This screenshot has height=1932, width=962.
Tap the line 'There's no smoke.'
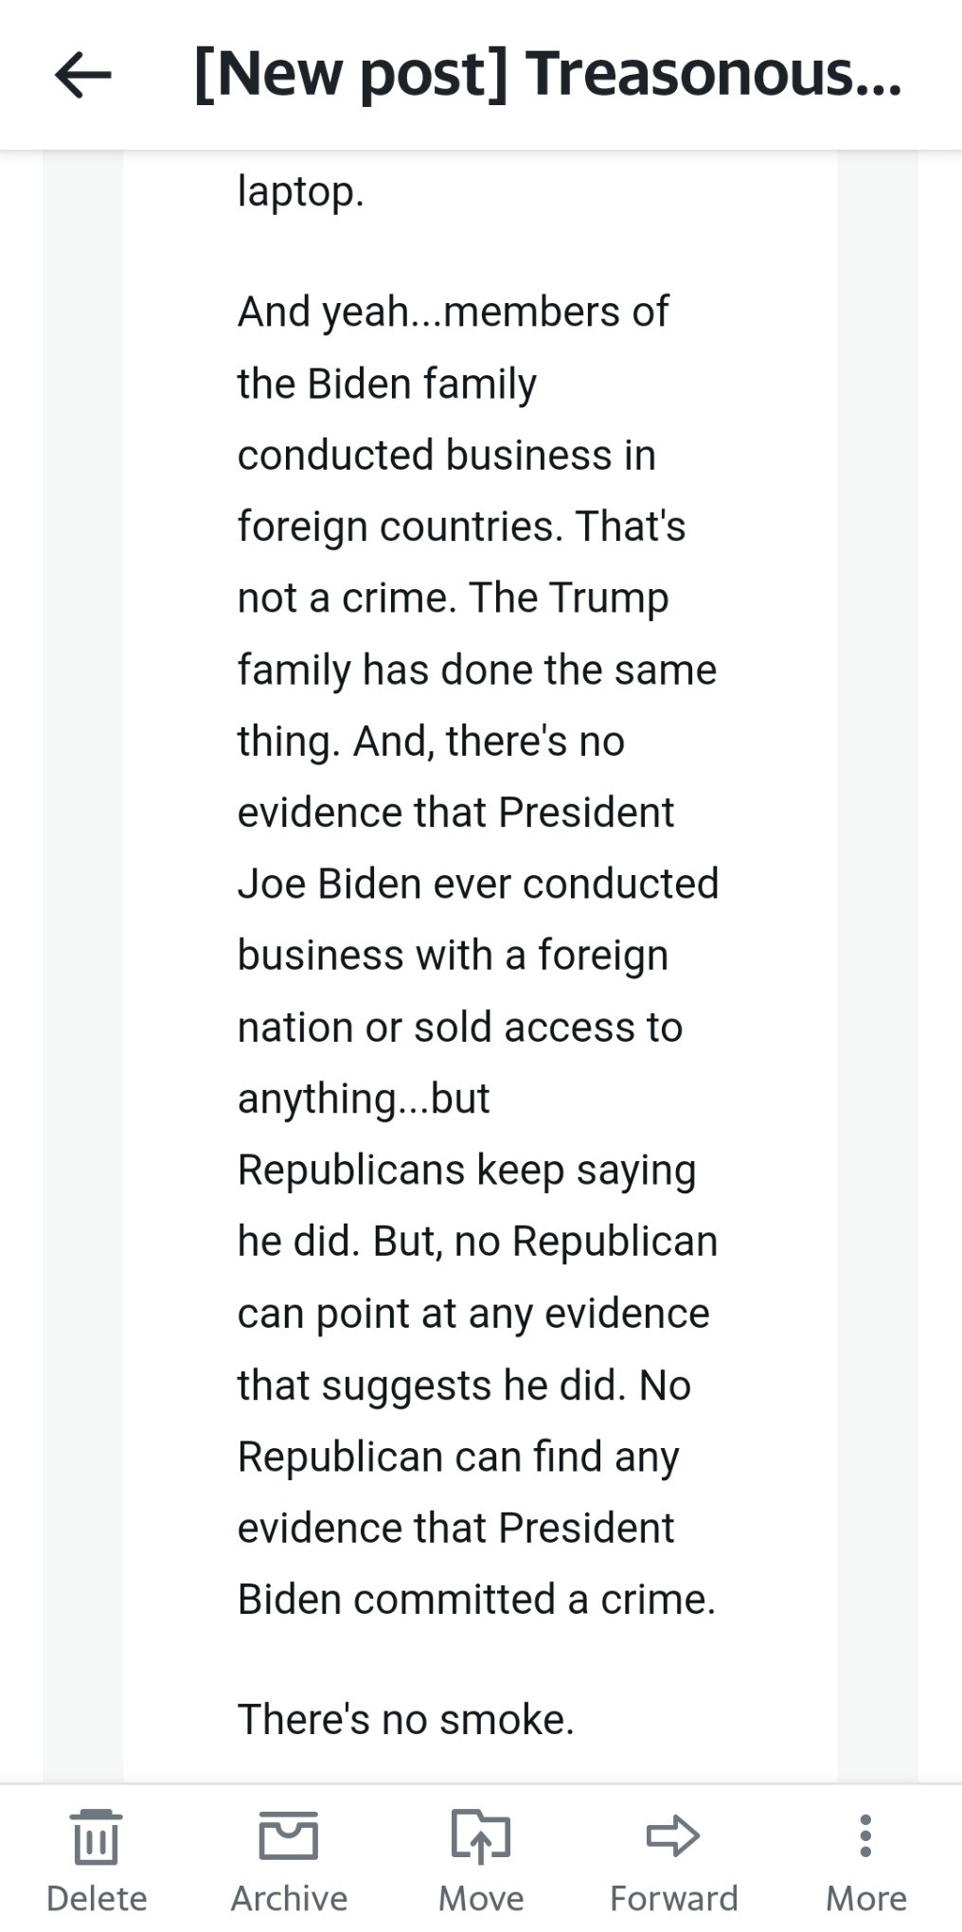click(x=405, y=1719)
